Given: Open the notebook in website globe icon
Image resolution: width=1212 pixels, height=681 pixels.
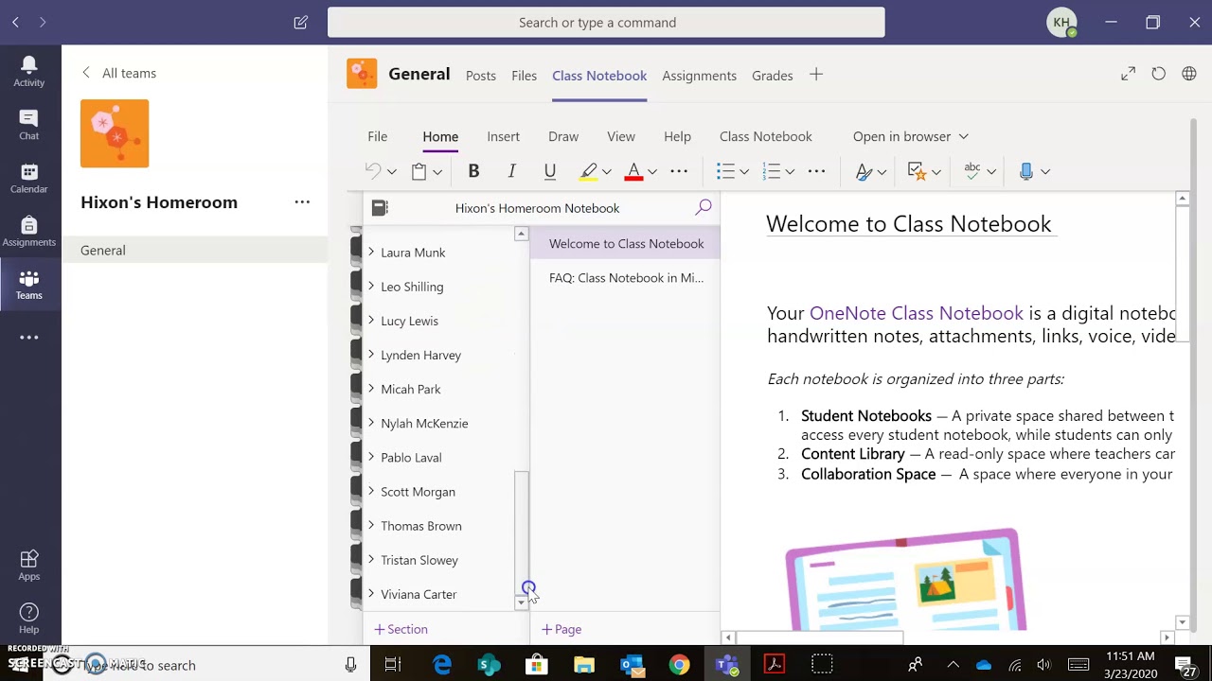Looking at the screenshot, I should tap(1189, 74).
